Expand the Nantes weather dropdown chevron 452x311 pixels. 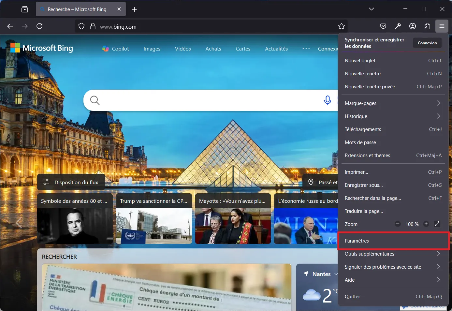336,274
